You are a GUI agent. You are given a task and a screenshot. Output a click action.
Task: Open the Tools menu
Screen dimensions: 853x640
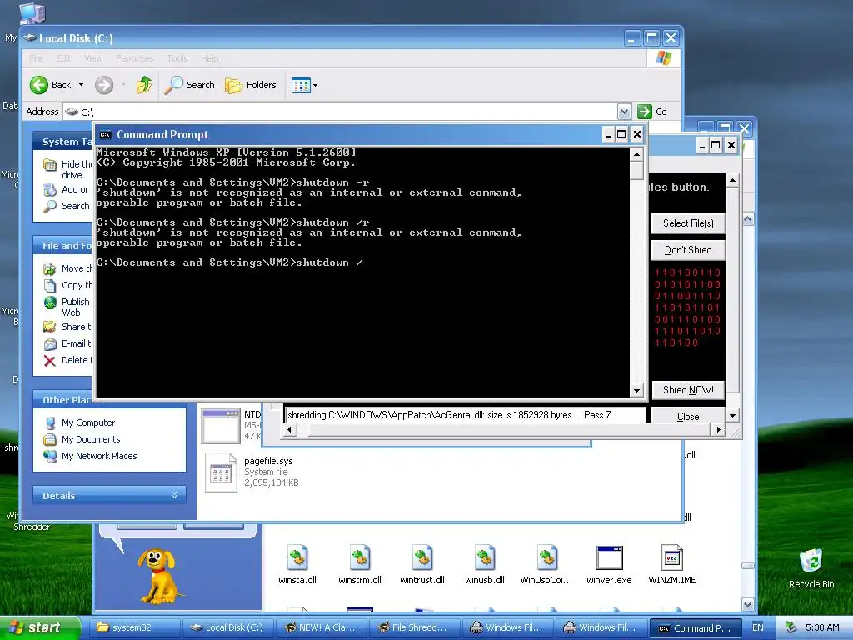coord(177,58)
